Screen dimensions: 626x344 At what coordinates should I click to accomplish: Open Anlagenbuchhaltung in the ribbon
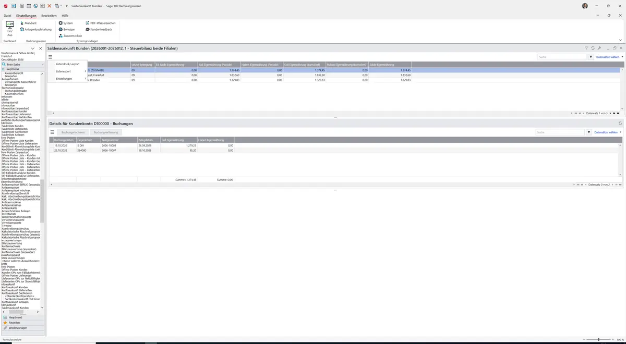click(34, 29)
